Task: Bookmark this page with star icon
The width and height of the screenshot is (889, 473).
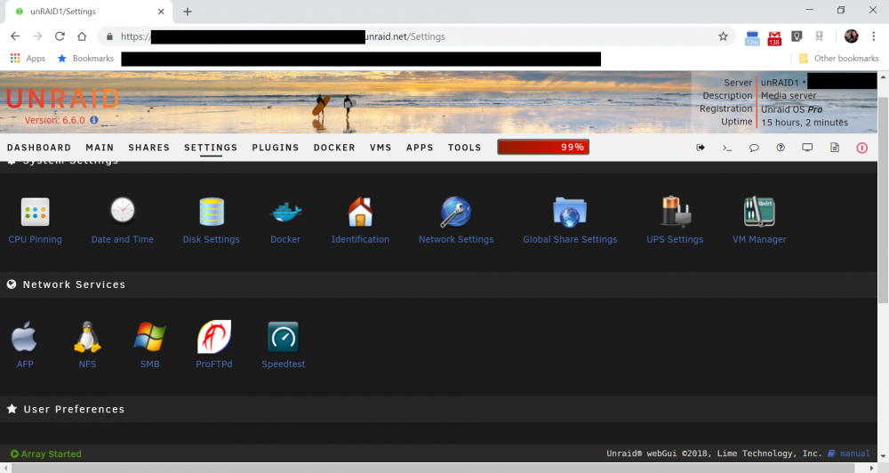Action: point(723,36)
